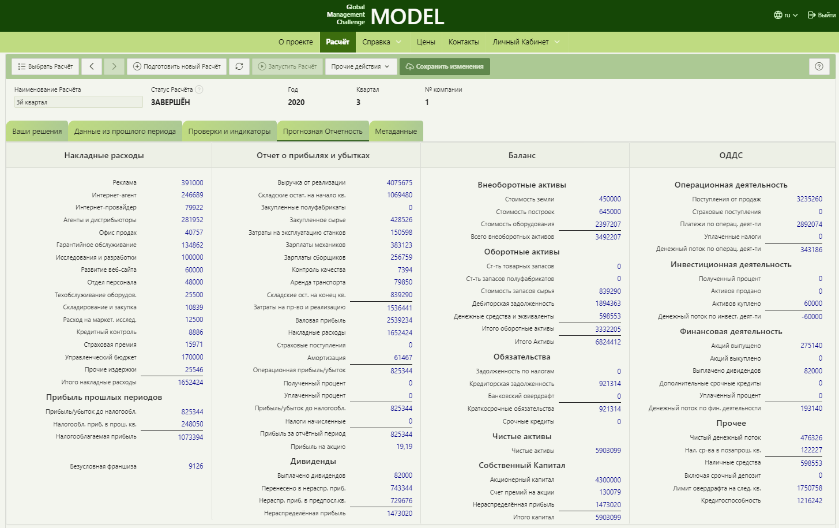Click the question icon near Статус Расчёта
Screen dimensions: 839x528
(200, 89)
